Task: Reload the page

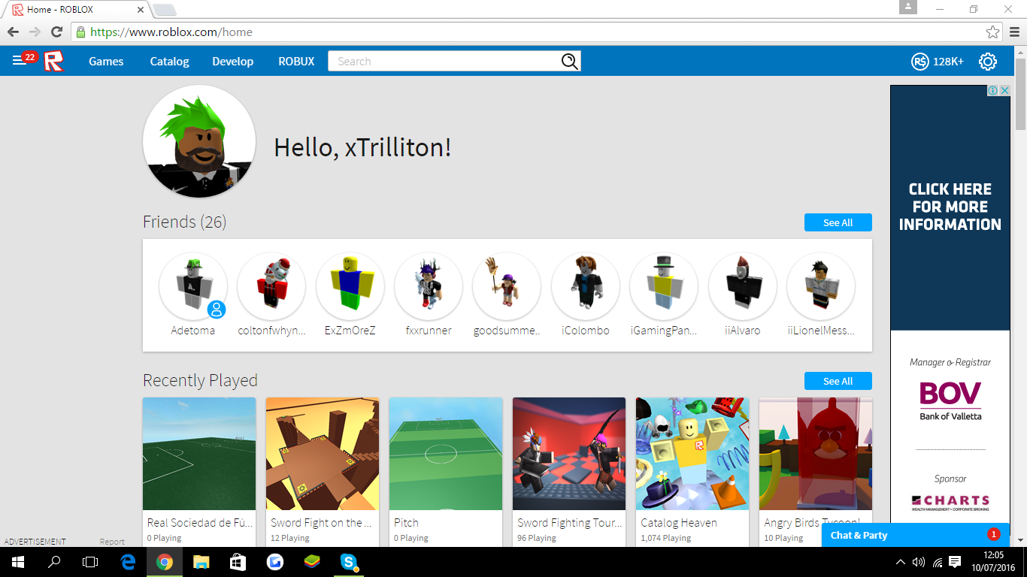Action: [56, 32]
